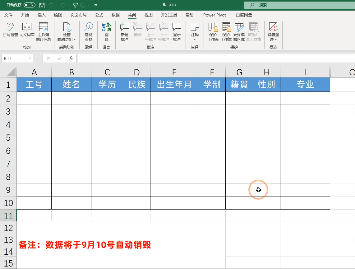Run 拼写检查 spell check
Screen dimensions: 355x269
click(x=11, y=30)
